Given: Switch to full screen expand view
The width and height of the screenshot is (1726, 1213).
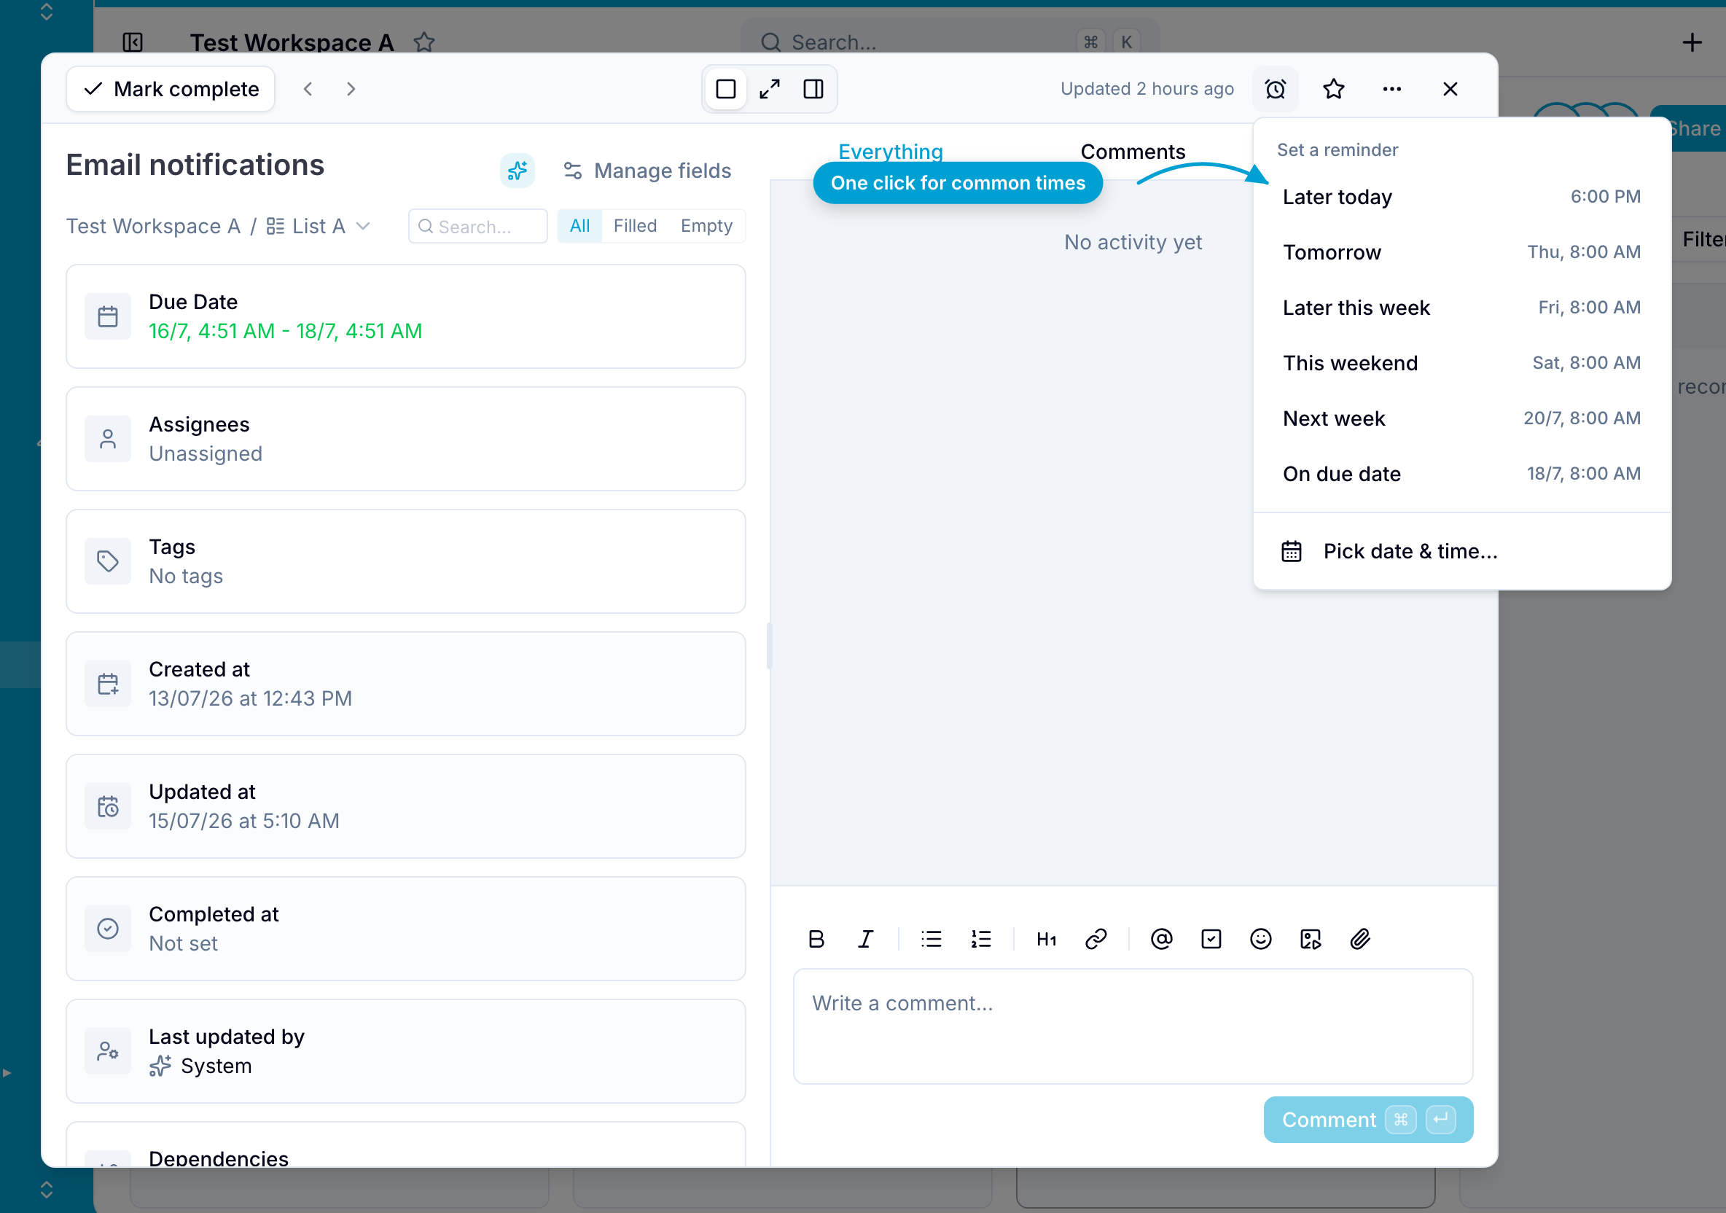Looking at the screenshot, I should [770, 90].
